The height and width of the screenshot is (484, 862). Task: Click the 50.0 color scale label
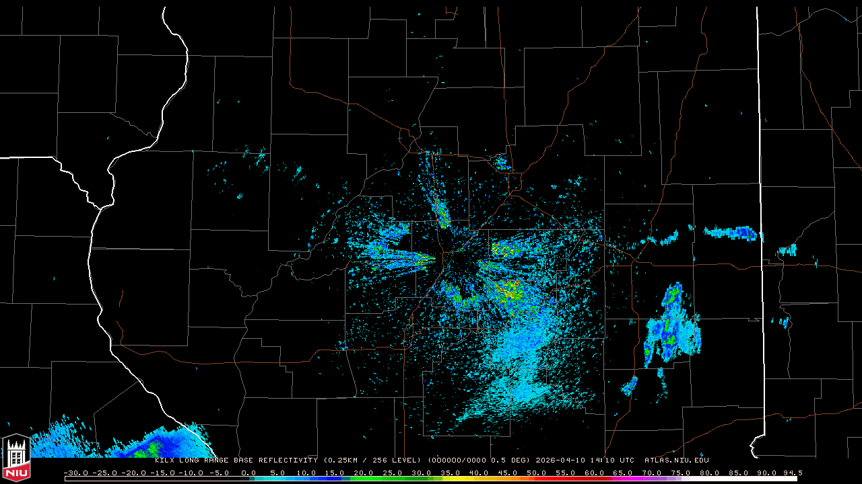tap(536, 473)
